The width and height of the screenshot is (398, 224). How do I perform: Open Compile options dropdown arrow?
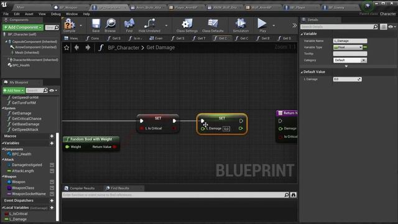point(81,26)
